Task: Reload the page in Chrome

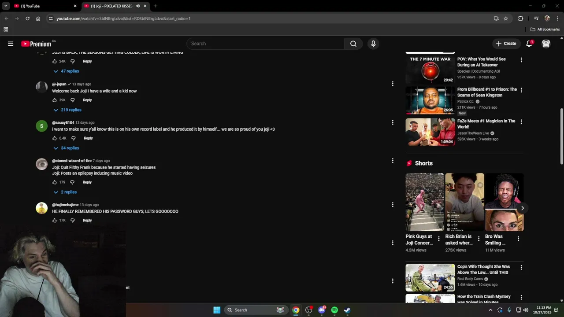Action: pyautogui.click(x=27, y=18)
